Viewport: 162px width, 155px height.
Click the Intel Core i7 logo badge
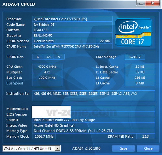click(x=133, y=33)
